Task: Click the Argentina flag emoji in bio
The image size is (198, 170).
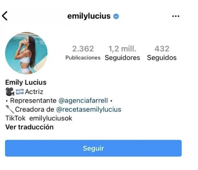Action: click(x=19, y=92)
